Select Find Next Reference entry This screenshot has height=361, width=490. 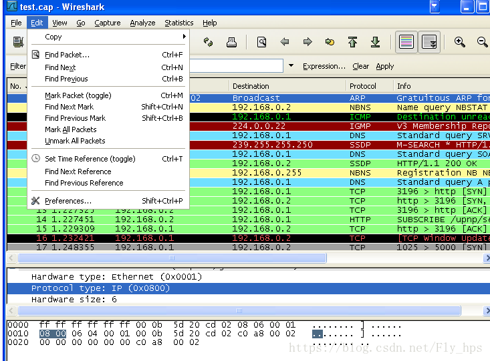(108, 171)
